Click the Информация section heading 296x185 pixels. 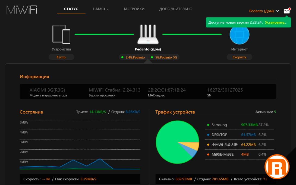click(34, 77)
